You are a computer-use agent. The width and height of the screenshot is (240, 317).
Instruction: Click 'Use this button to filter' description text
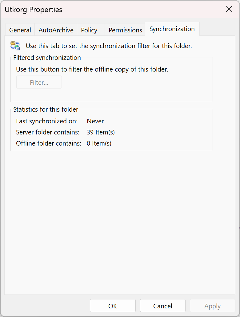[x=92, y=69]
